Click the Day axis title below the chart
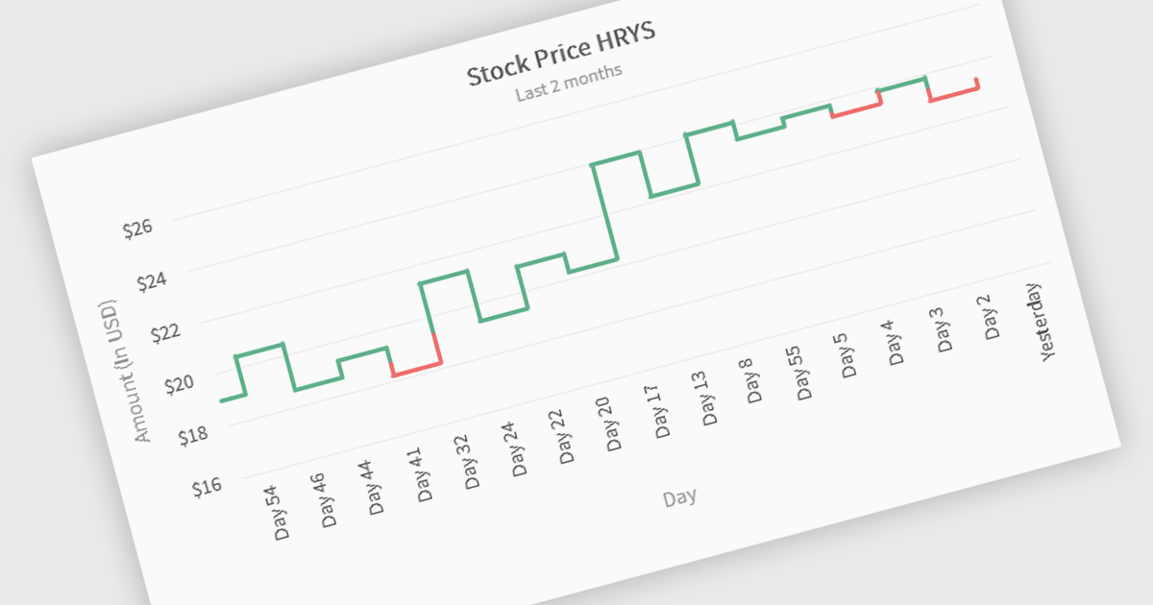The width and height of the screenshot is (1153, 605). coord(679,497)
